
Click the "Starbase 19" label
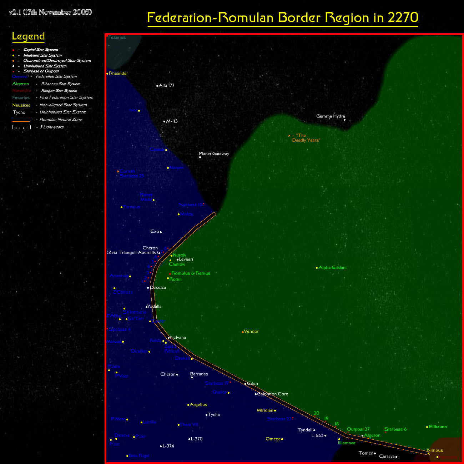[x=217, y=383]
